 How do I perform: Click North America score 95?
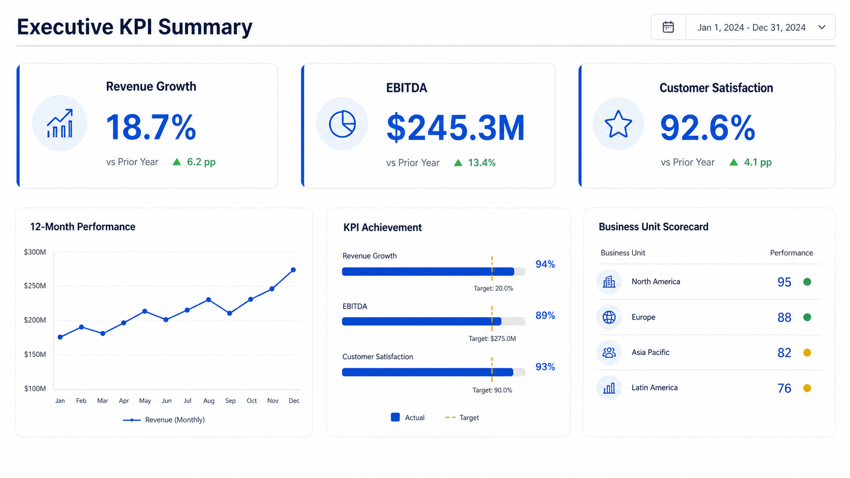pyautogui.click(x=784, y=282)
